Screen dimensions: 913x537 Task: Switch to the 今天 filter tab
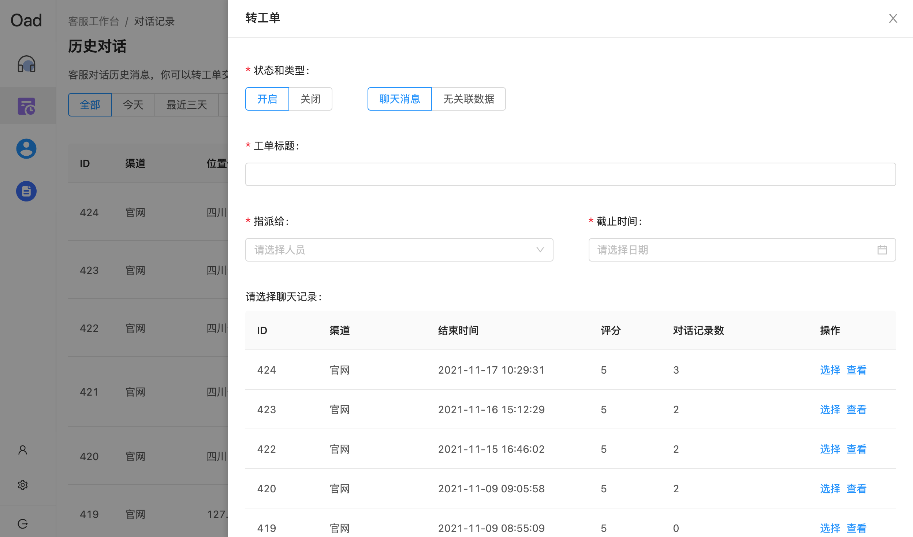coord(133,105)
